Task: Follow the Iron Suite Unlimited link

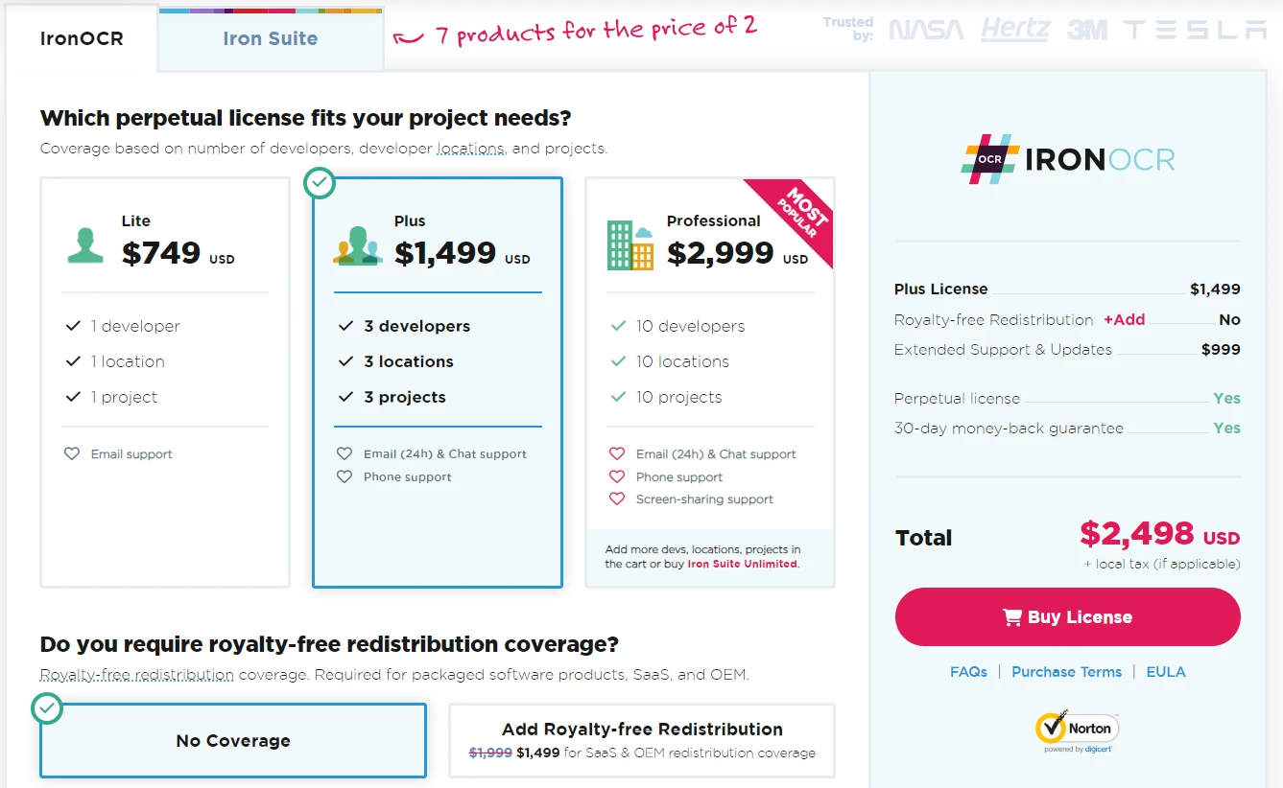Action: click(742, 564)
